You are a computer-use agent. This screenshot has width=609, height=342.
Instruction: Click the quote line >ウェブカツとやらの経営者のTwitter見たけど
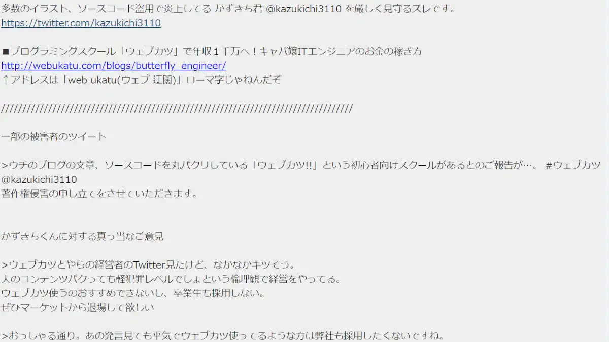(148, 265)
